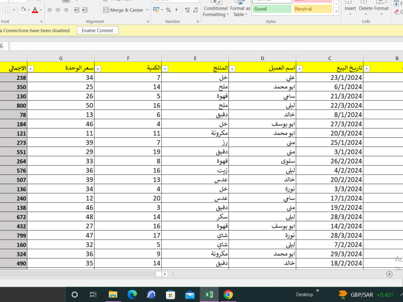Open Number format dialog launcher
The height and width of the screenshot is (302, 403).
(x=197, y=22)
